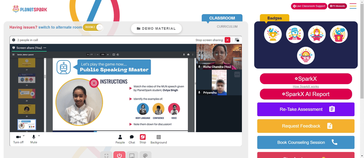The image size is (364, 158).
Task: Select slide 22 thumbnail
Action: pos(27,63)
